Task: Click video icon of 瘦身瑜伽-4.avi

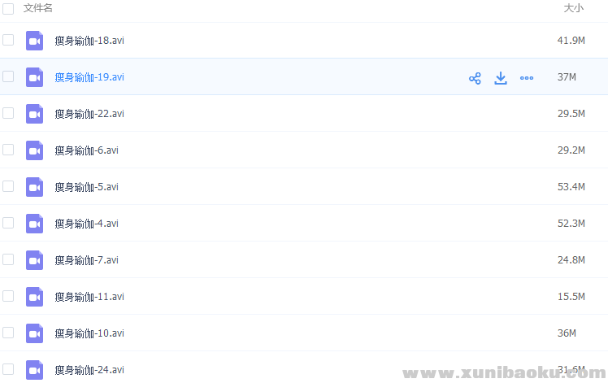Action: pos(34,224)
